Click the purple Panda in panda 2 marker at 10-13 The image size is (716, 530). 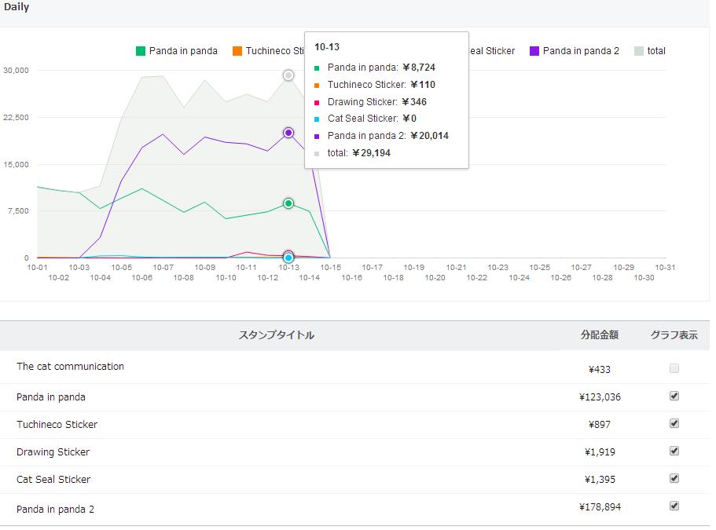coord(288,133)
